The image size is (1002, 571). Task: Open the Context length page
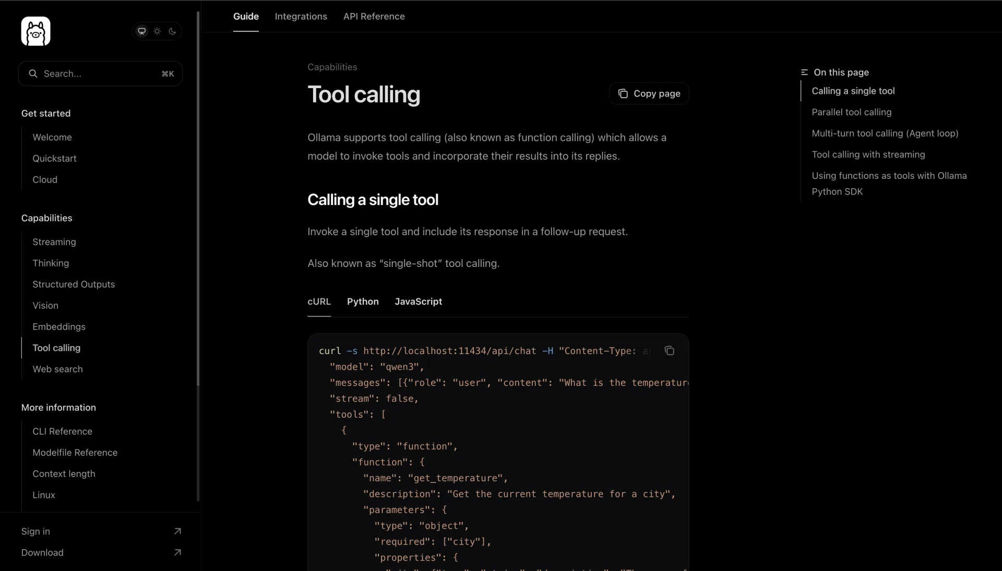(x=64, y=474)
